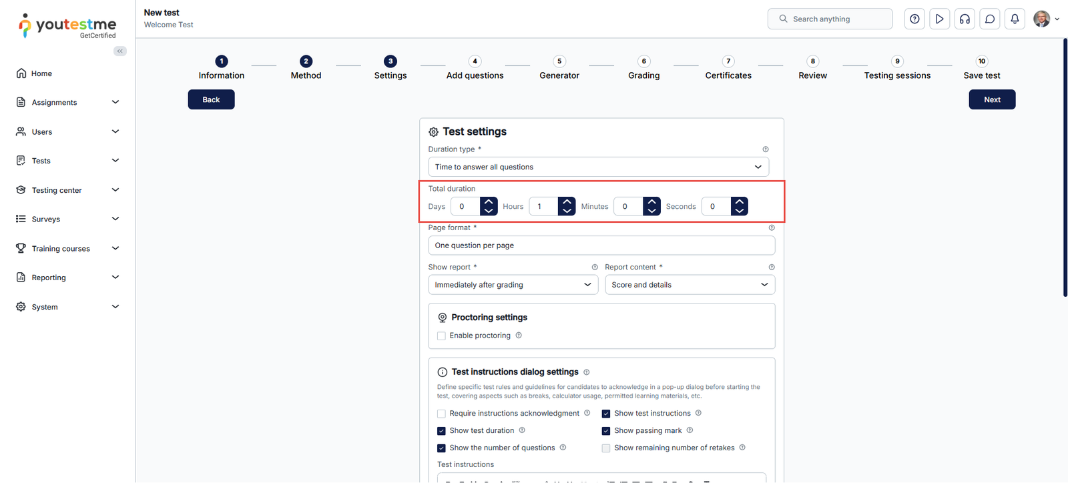Uncheck Show passing mark

point(606,431)
